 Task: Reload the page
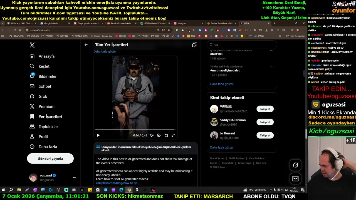coord(14,30)
